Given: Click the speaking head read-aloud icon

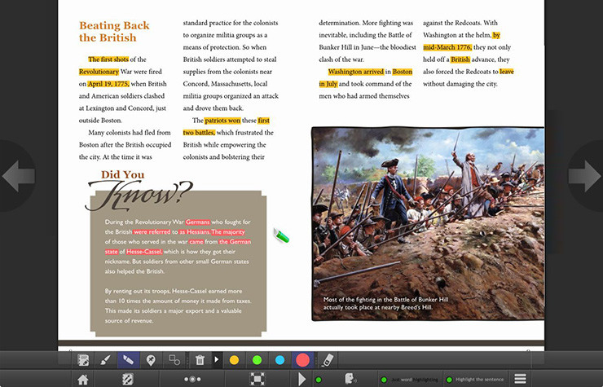Looking at the screenshot, I should click(x=350, y=379).
